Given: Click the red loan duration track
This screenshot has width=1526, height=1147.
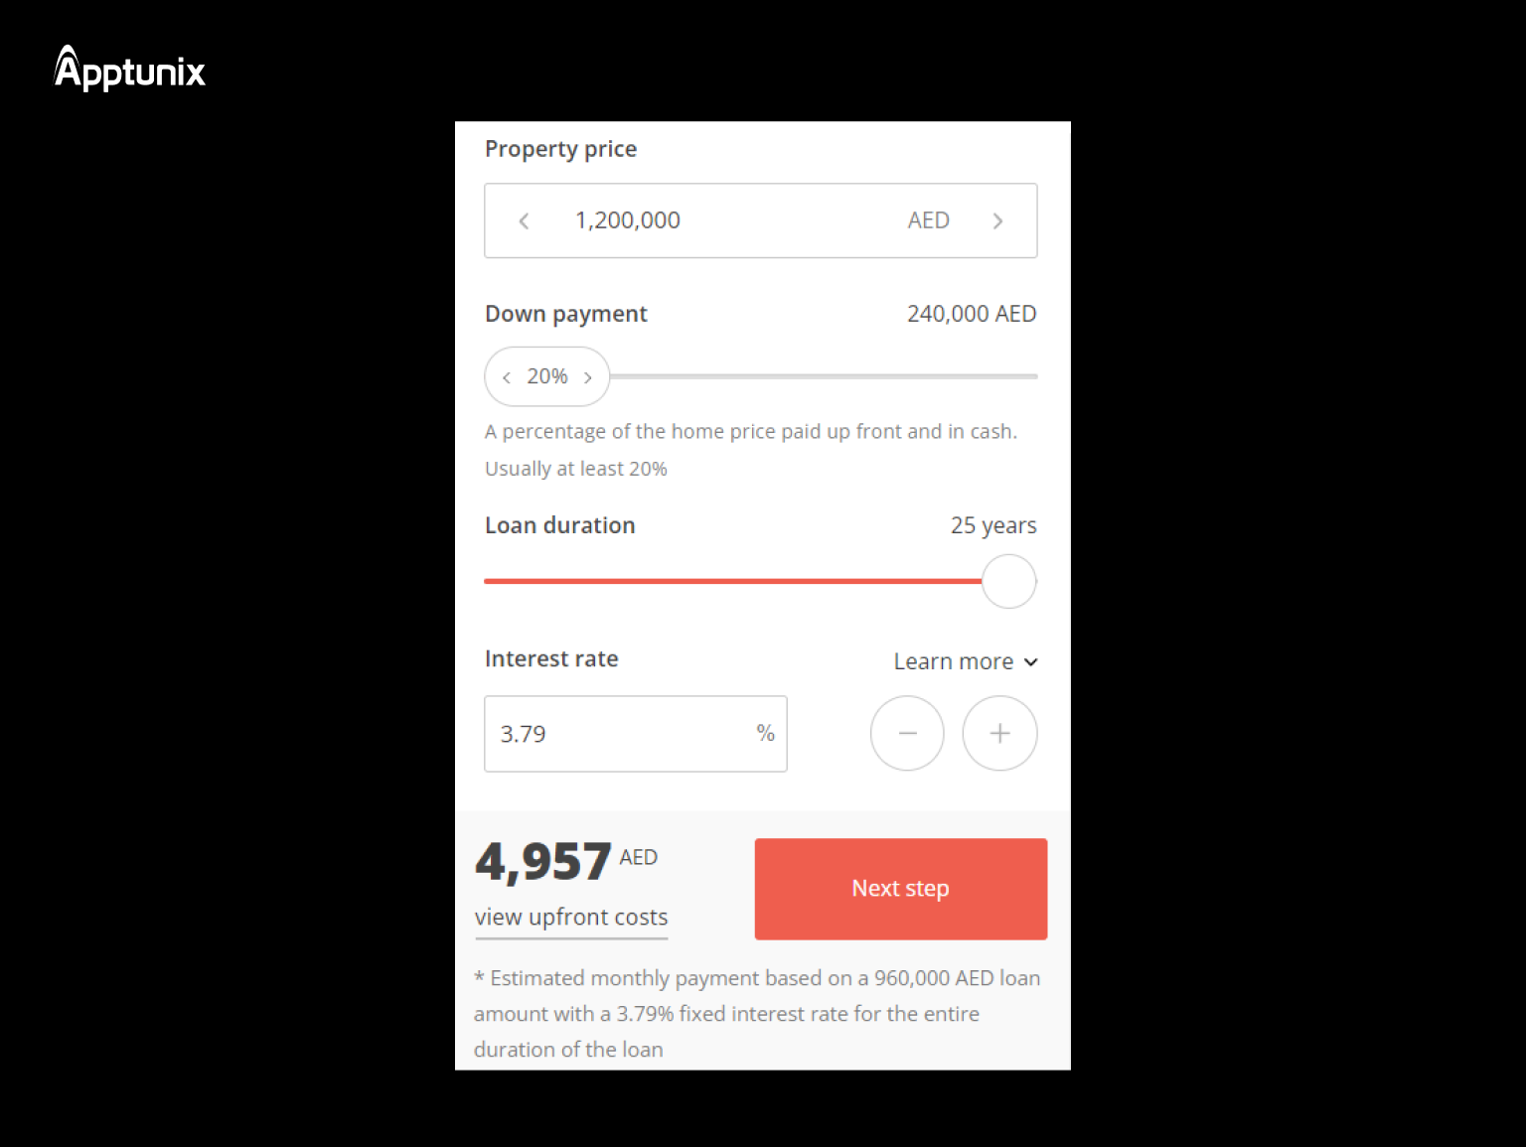Looking at the screenshot, I should pyautogui.click(x=733, y=581).
